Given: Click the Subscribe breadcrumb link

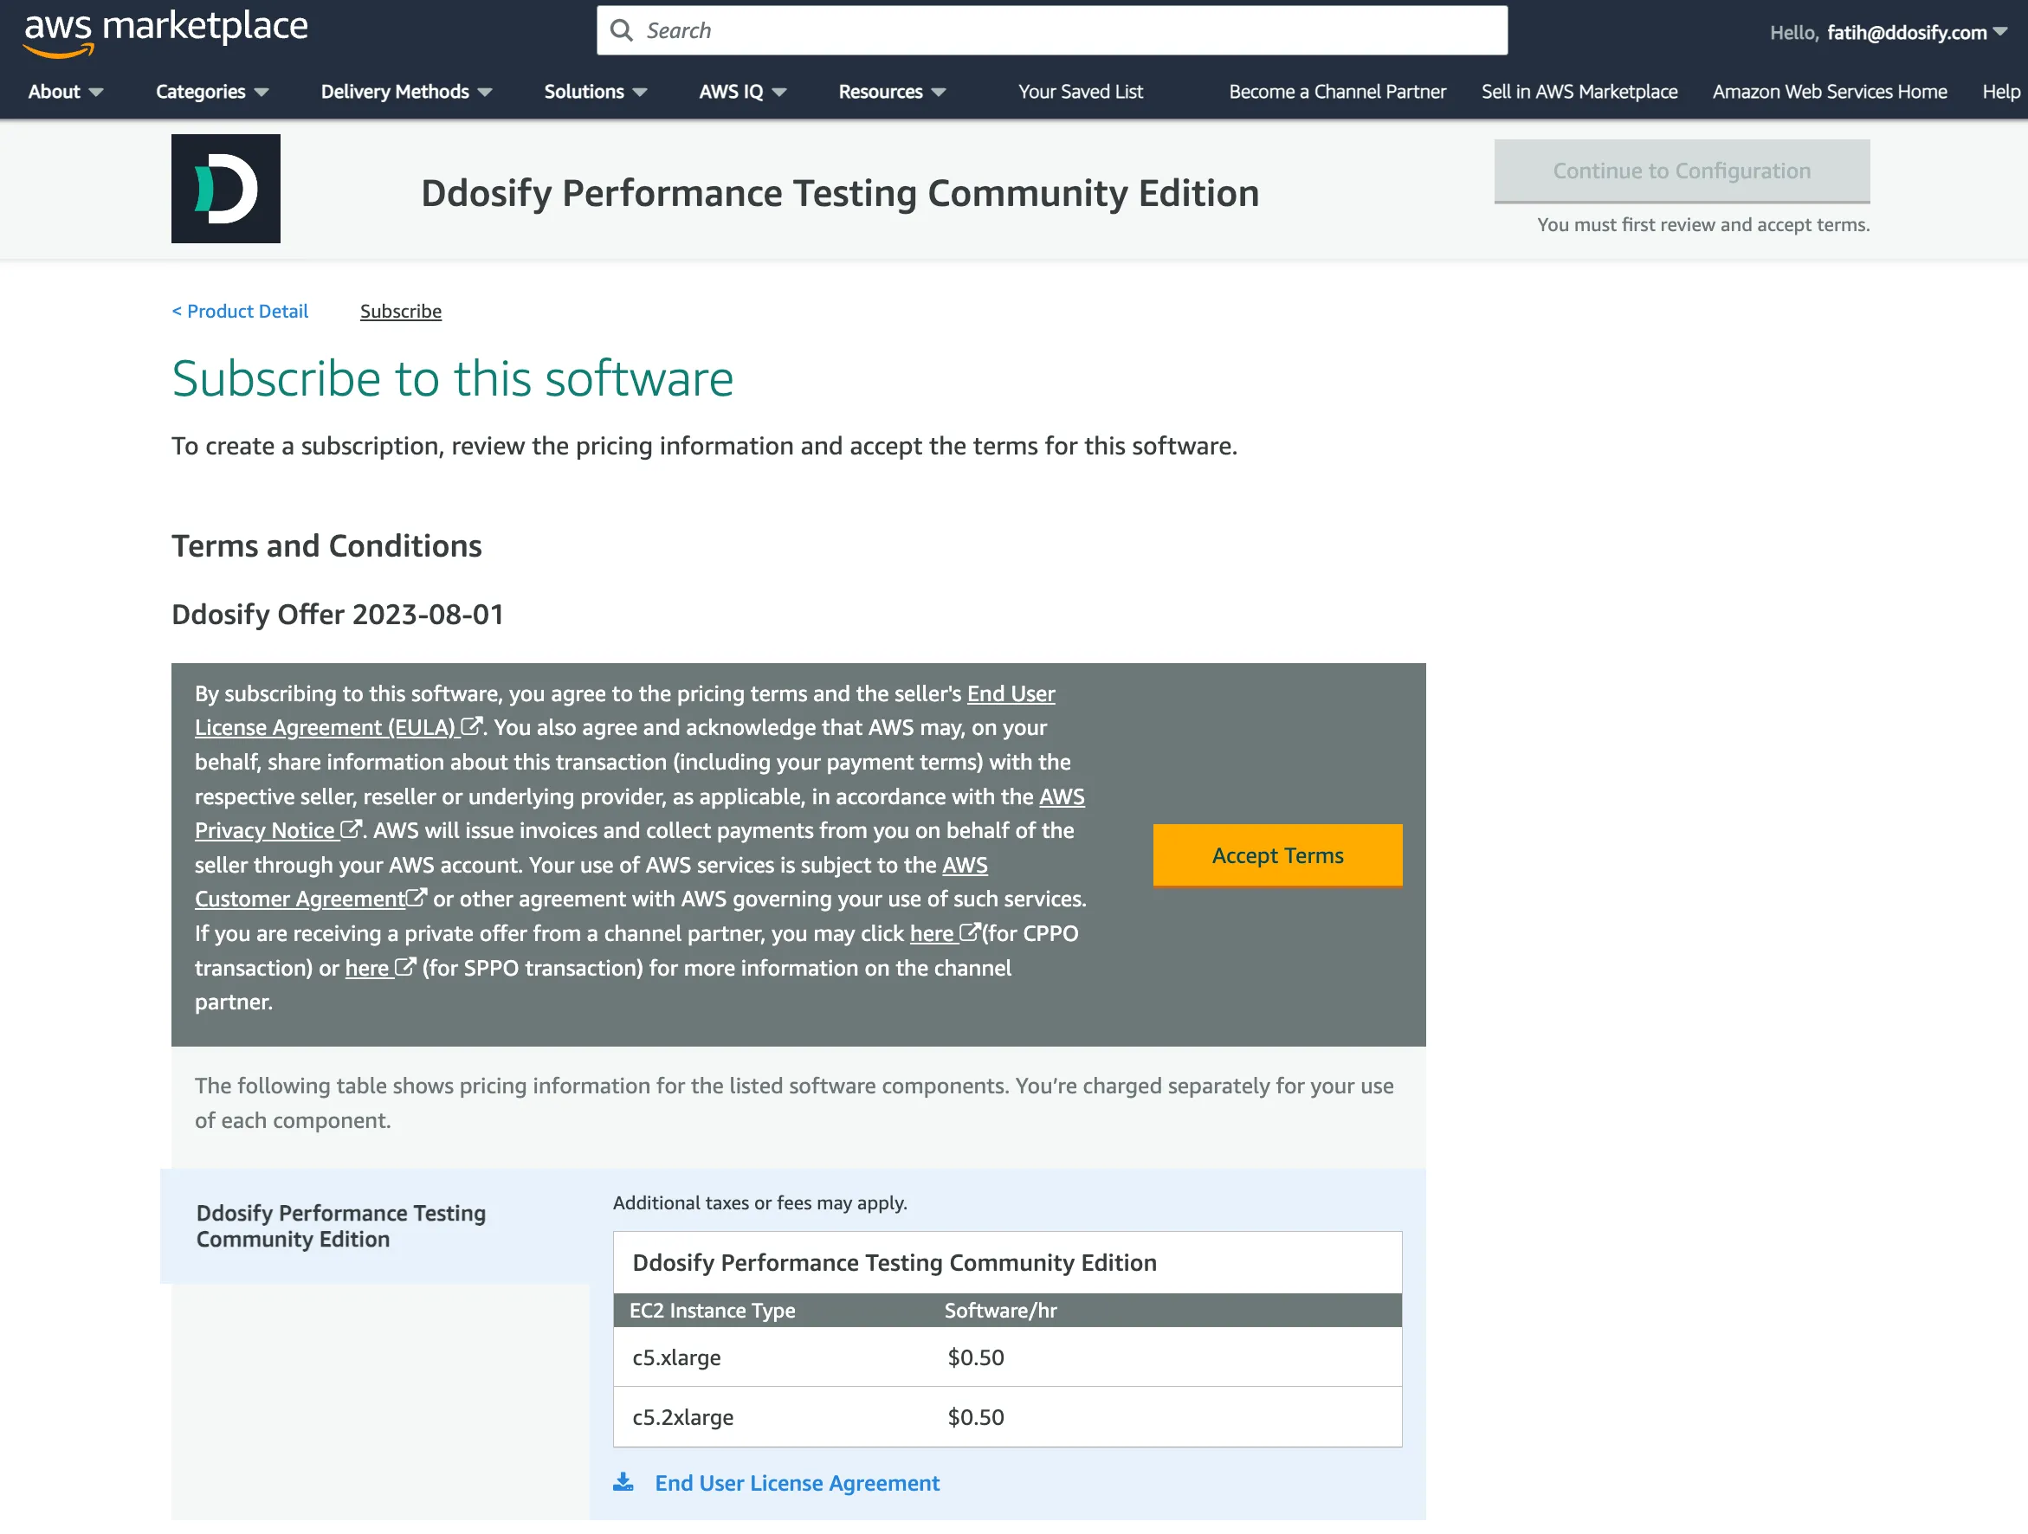Looking at the screenshot, I should tap(401, 312).
